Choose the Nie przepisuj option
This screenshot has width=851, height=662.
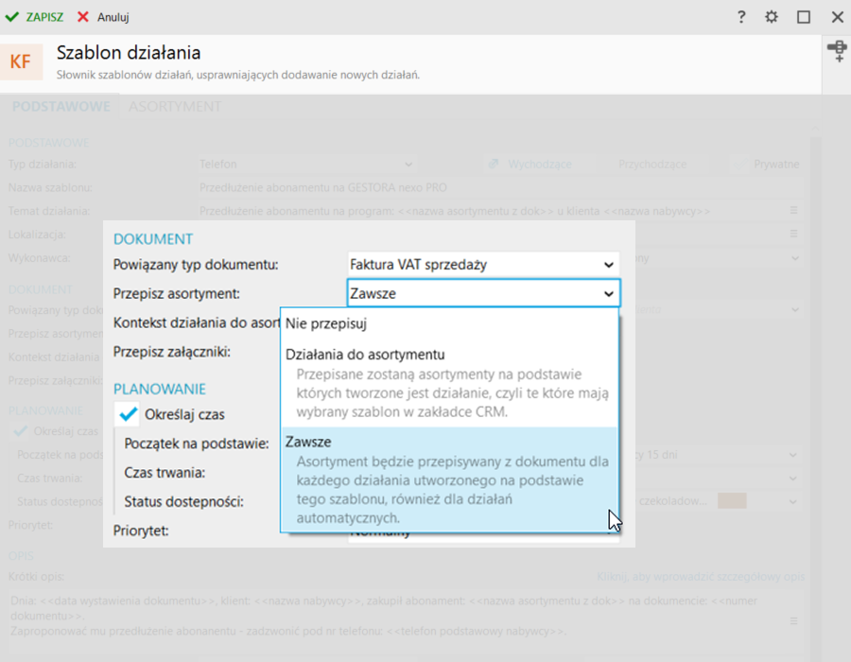[x=326, y=323]
